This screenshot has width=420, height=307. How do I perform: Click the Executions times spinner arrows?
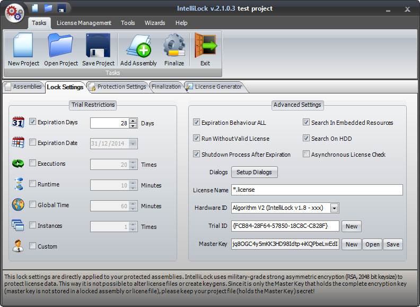[133, 165]
